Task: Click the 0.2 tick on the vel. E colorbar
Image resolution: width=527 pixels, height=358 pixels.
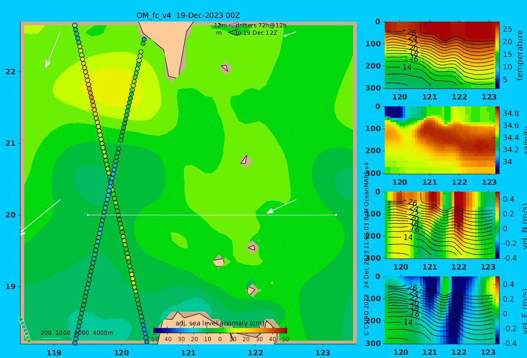Action: tap(509, 299)
